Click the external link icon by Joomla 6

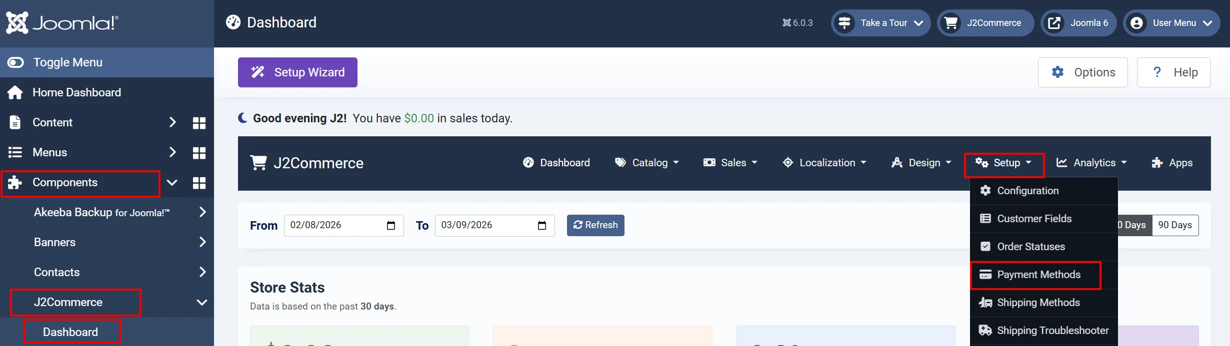pyautogui.click(x=1054, y=23)
